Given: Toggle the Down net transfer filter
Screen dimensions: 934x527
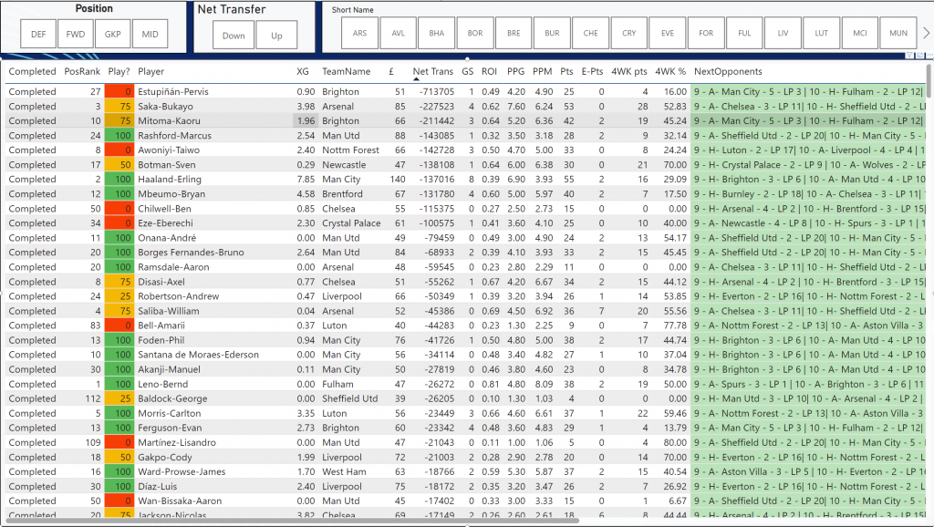Looking at the screenshot, I should tap(233, 36).
